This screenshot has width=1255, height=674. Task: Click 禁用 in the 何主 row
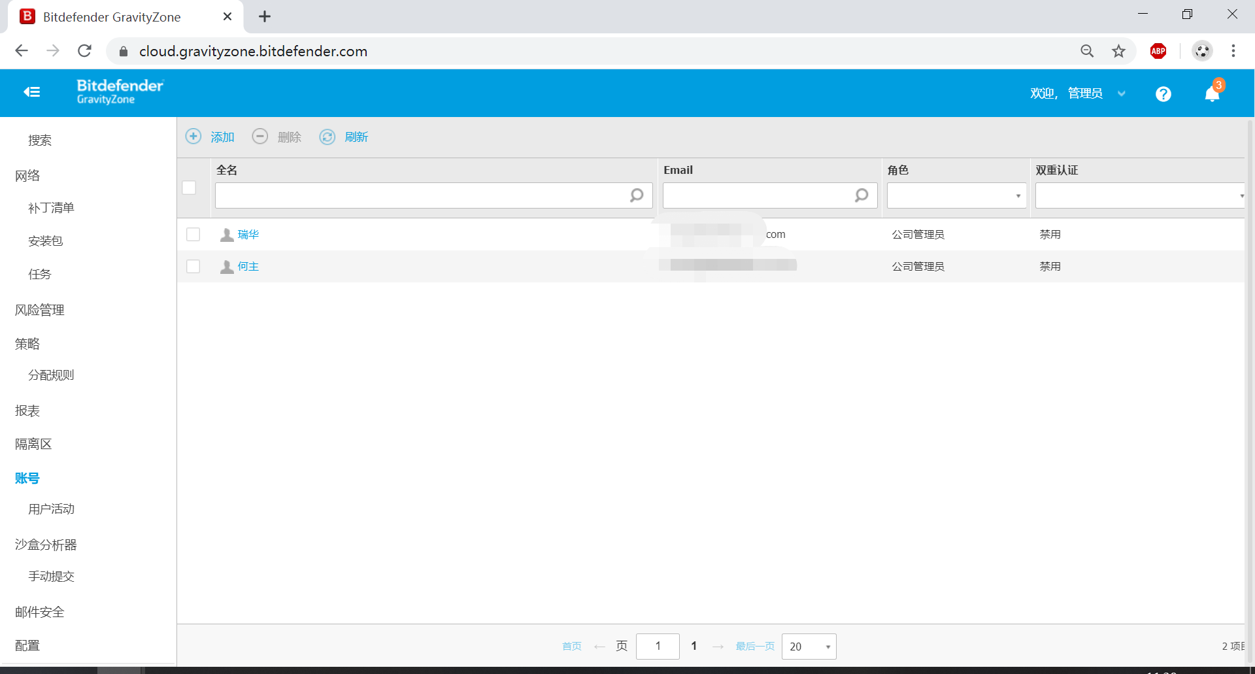click(1050, 266)
